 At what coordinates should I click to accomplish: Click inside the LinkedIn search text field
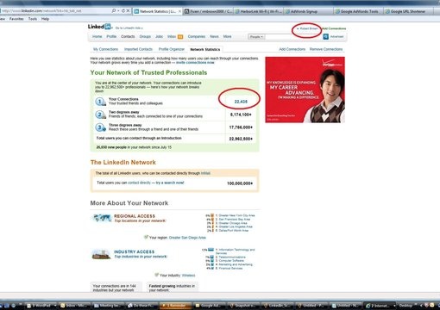pos(293,37)
